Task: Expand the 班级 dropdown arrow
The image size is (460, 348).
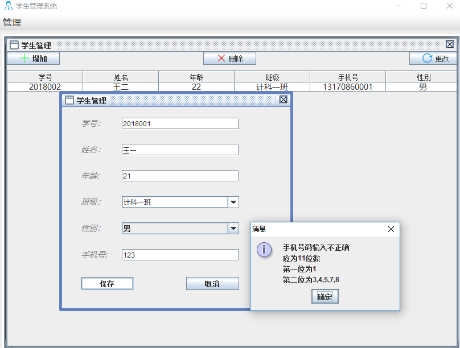Action: pos(233,202)
